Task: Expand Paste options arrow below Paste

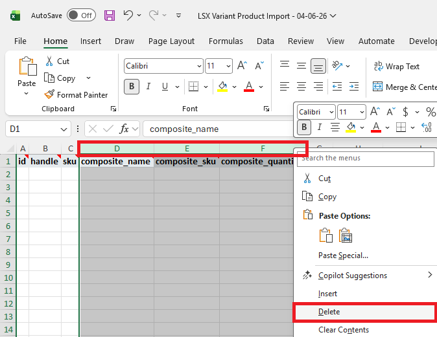Action: coord(26,94)
